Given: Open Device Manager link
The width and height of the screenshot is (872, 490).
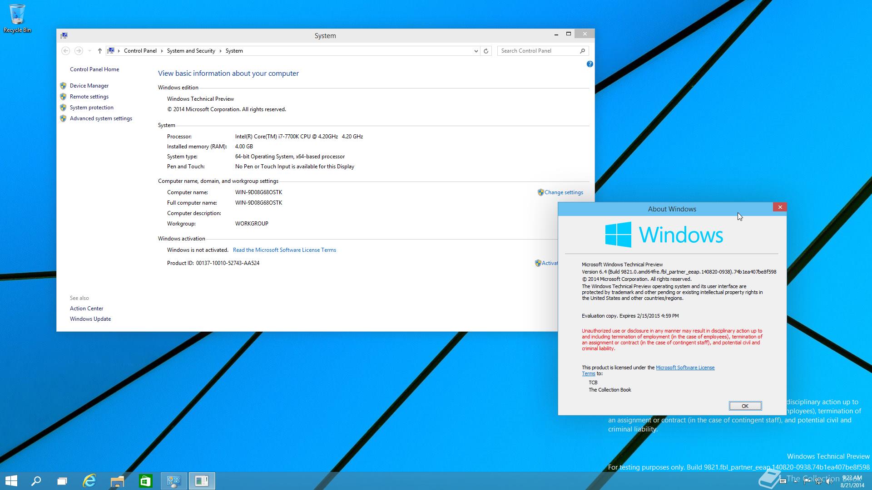Looking at the screenshot, I should pos(89,86).
